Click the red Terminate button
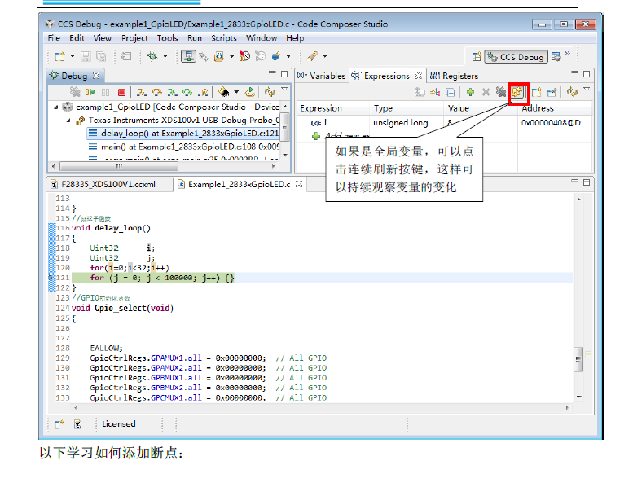The image size is (633, 487). 121,92
